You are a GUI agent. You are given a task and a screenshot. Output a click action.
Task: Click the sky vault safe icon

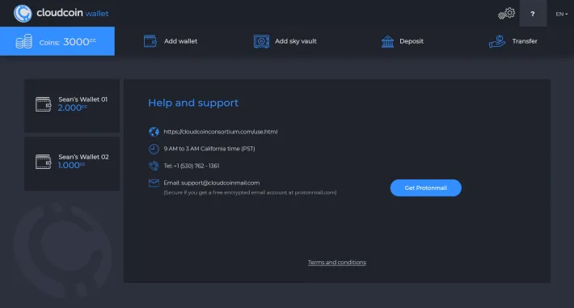(261, 41)
